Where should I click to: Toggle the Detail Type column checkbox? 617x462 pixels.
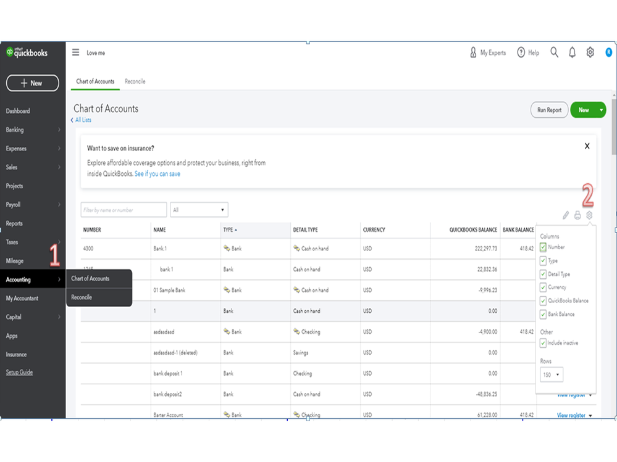[x=544, y=274]
